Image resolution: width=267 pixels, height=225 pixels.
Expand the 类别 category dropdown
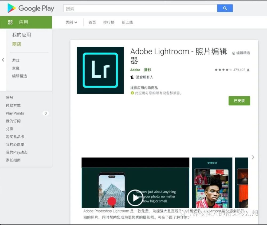(x=71, y=22)
